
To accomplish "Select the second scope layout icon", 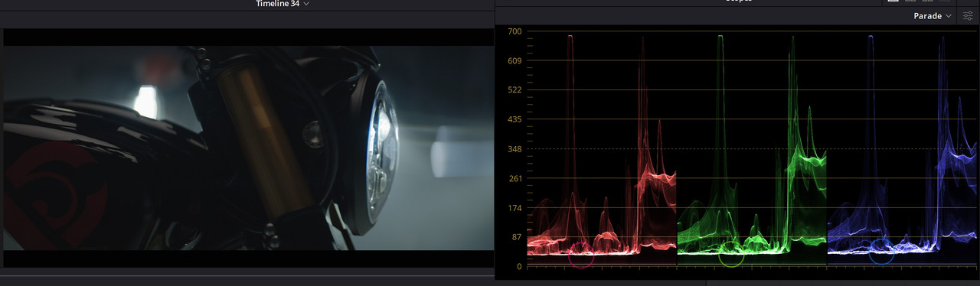I will [x=910, y=2].
